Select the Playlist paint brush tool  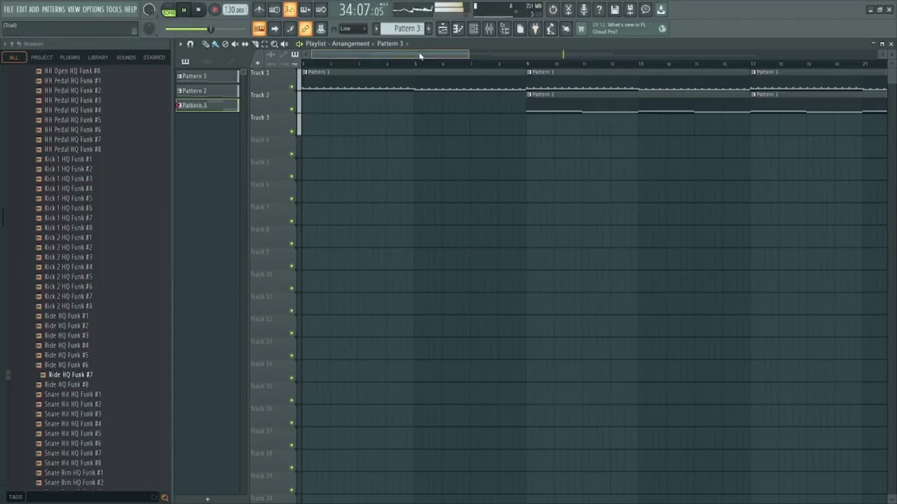215,44
